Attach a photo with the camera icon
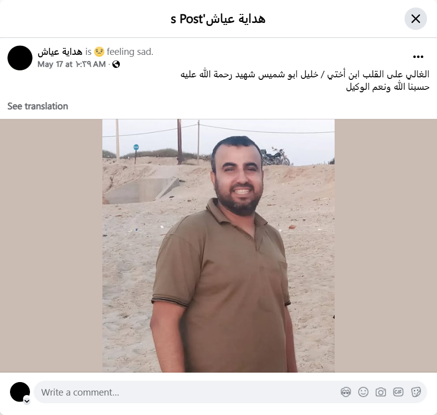This screenshot has width=437, height=415. click(x=381, y=392)
